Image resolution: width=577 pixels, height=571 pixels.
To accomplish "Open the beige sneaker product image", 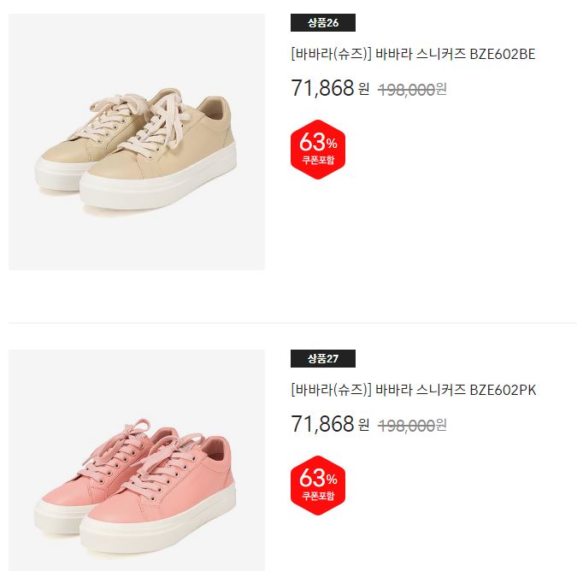I will [137, 142].
